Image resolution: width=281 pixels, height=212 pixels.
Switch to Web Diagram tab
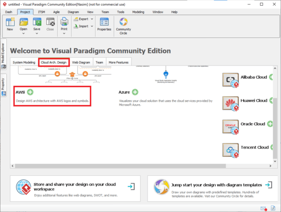tap(81, 62)
